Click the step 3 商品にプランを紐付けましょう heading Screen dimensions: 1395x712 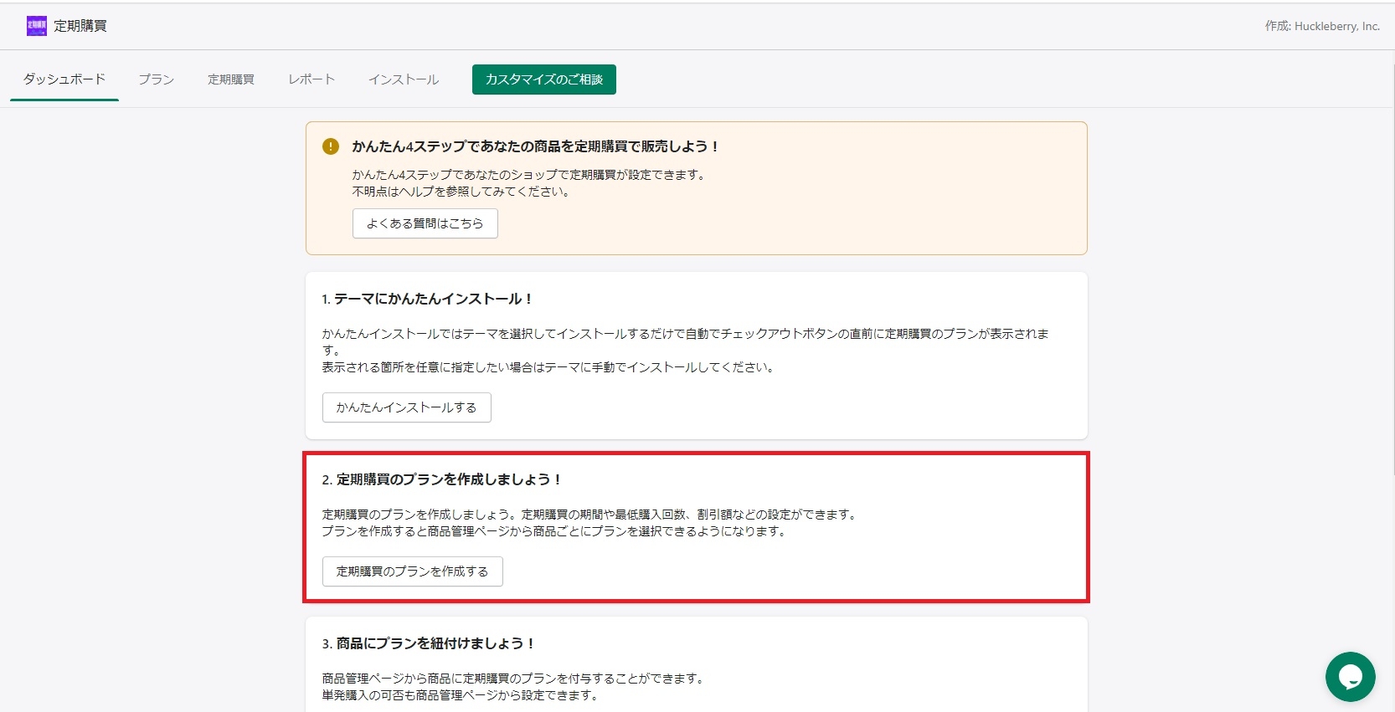(x=428, y=643)
